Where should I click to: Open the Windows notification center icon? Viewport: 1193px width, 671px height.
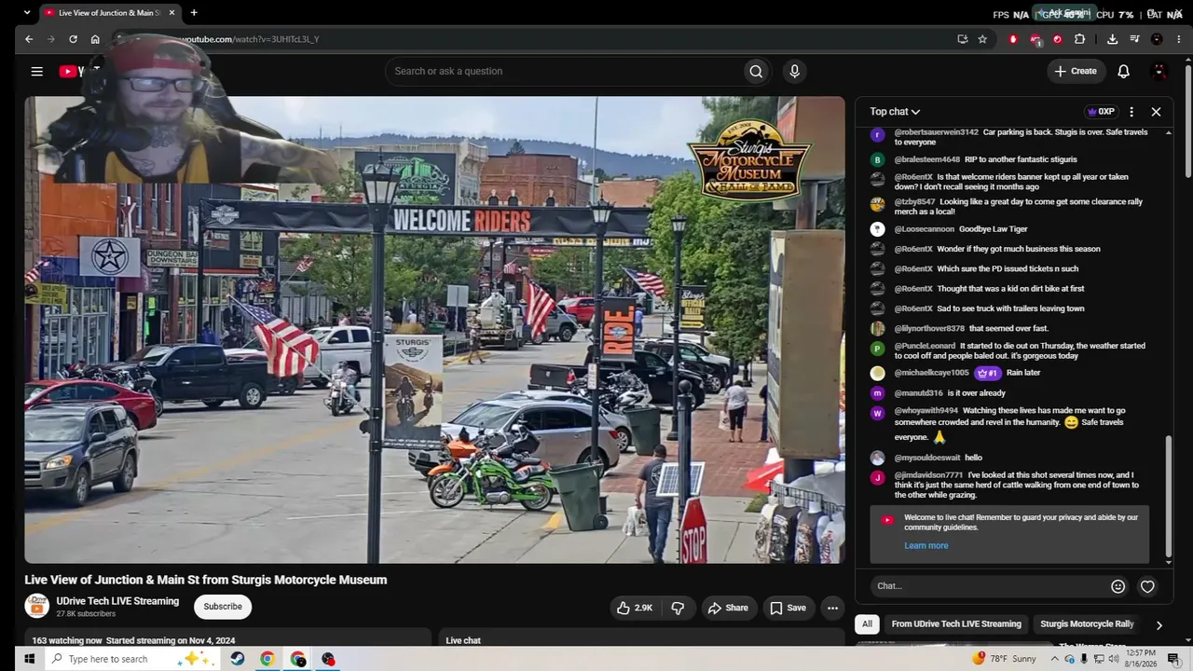click(1173, 659)
